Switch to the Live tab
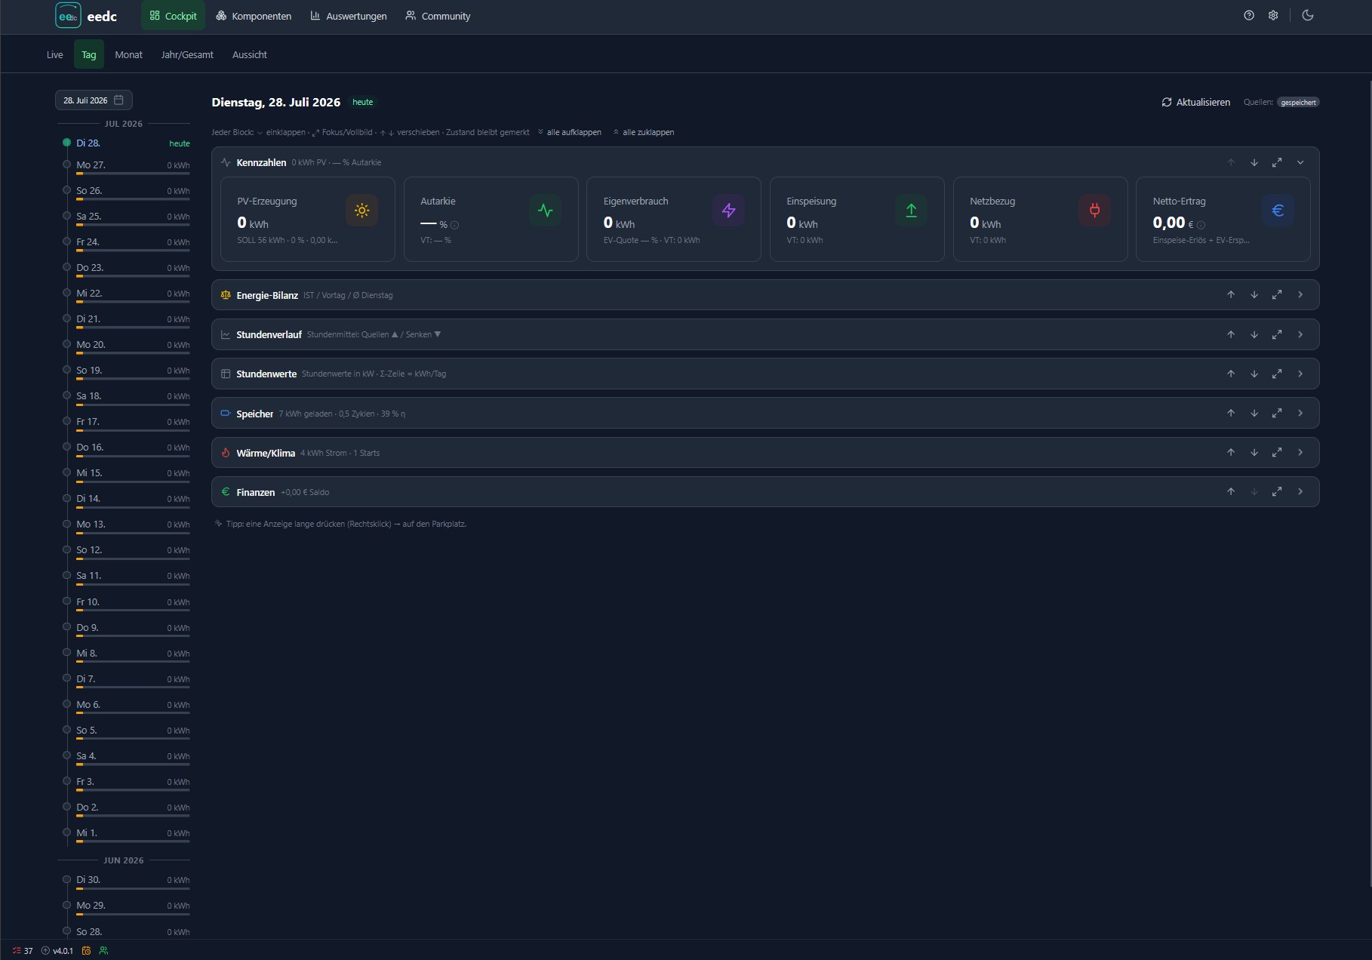 click(55, 54)
